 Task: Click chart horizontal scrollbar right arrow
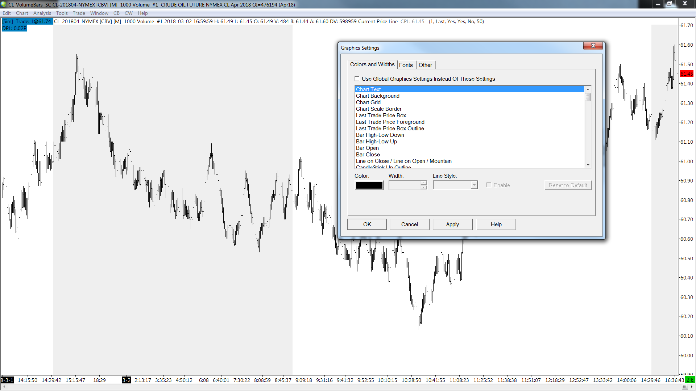692,387
